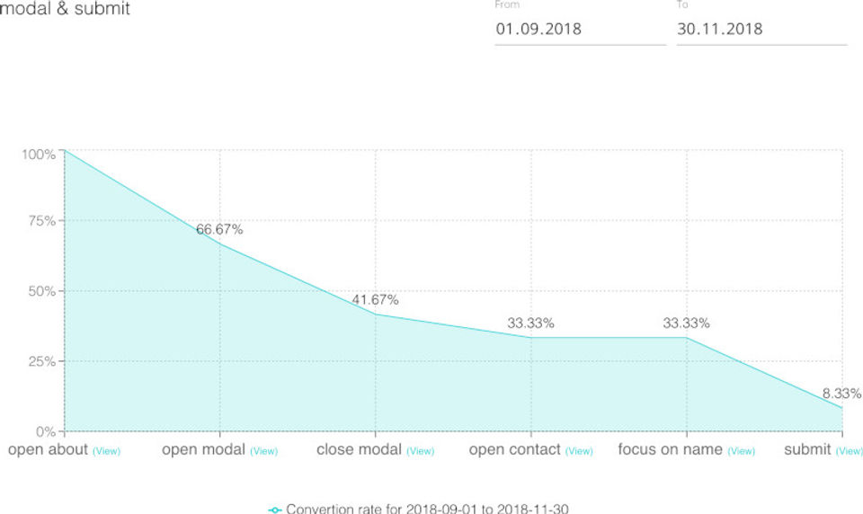Click the 66.67% data point label
This screenshot has height=514, width=863.
click(x=219, y=229)
